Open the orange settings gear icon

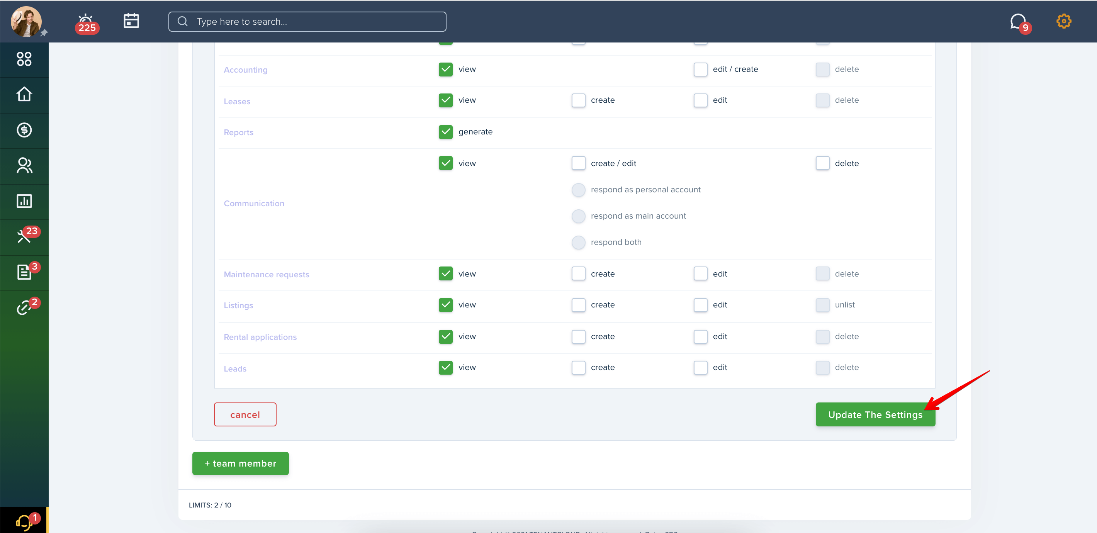click(1063, 21)
